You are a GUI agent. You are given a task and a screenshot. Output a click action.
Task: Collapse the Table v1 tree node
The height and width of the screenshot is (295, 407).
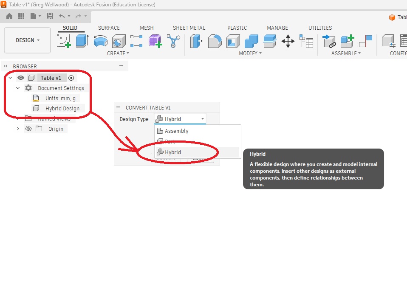(x=10, y=78)
